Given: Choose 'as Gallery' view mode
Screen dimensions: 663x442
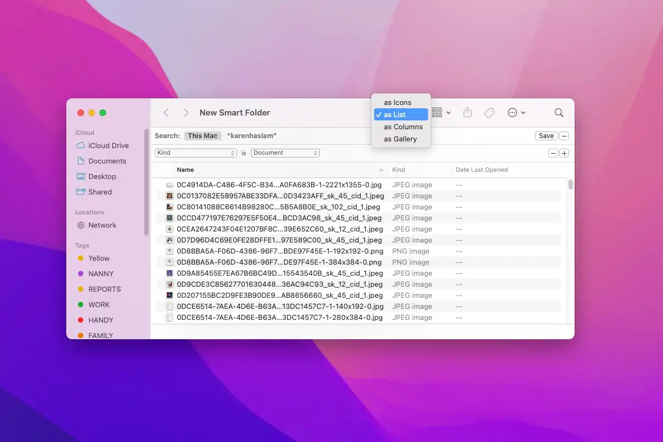Looking at the screenshot, I should pos(399,139).
